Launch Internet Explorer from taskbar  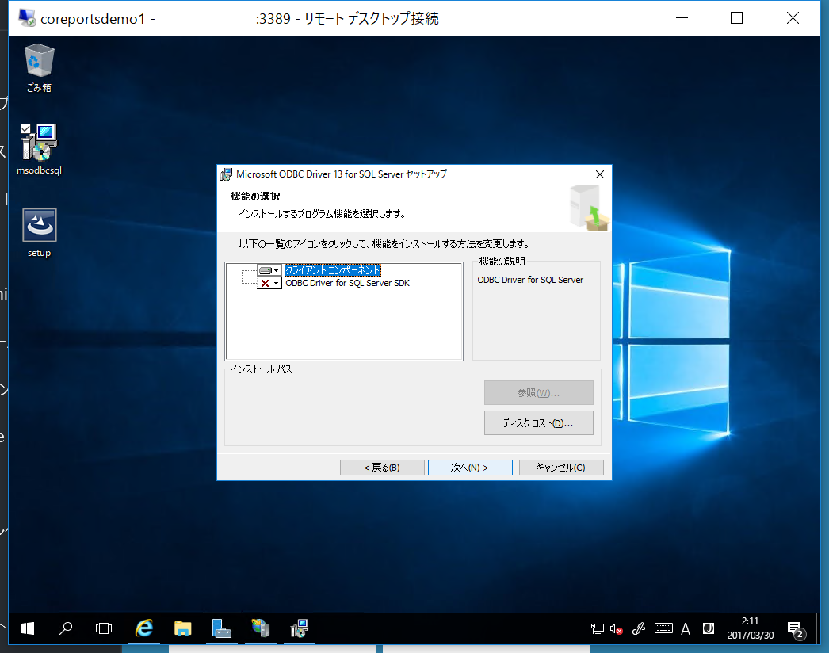tap(143, 628)
